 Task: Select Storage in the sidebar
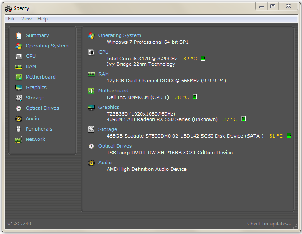35,98
